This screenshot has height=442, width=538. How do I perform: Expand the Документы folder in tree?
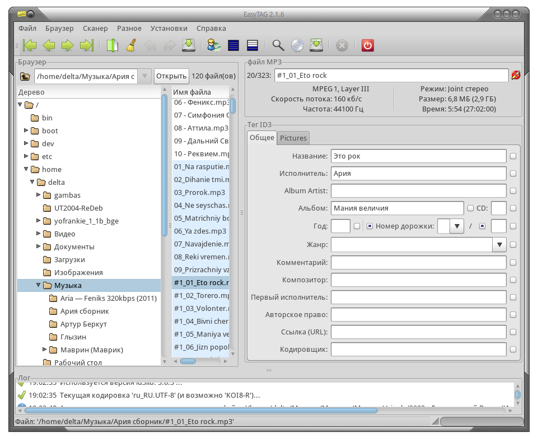coord(39,246)
